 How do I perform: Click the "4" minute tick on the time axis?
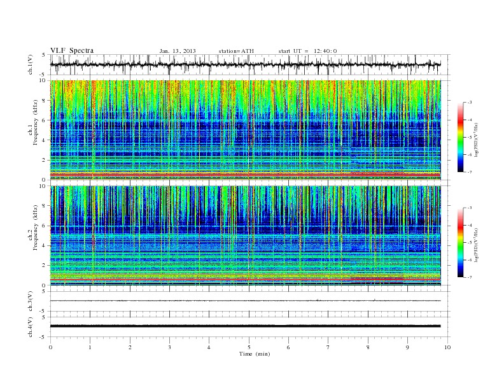(209, 347)
